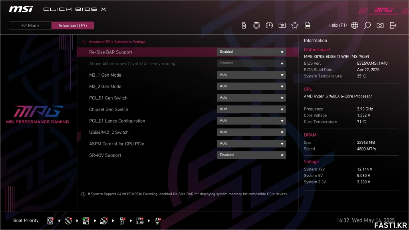Screen dimensions: 409x230
Task: Click the 16:32 clock display
Action: point(343,220)
